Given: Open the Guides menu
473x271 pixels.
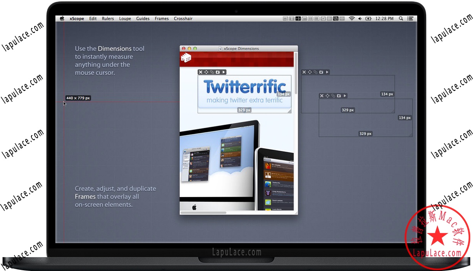Looking at the screenshot, I should (x=143, y=18).
